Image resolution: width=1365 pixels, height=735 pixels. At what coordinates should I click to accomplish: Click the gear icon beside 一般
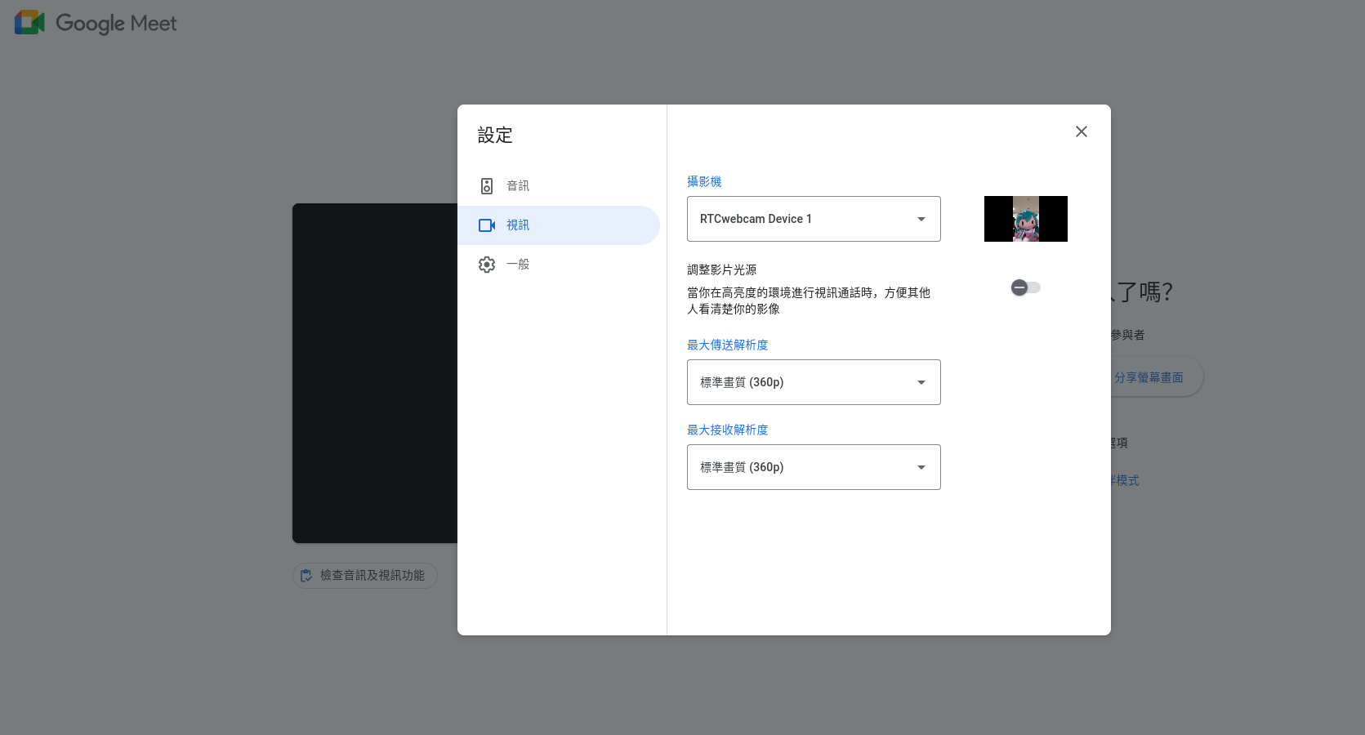(487, 265)
